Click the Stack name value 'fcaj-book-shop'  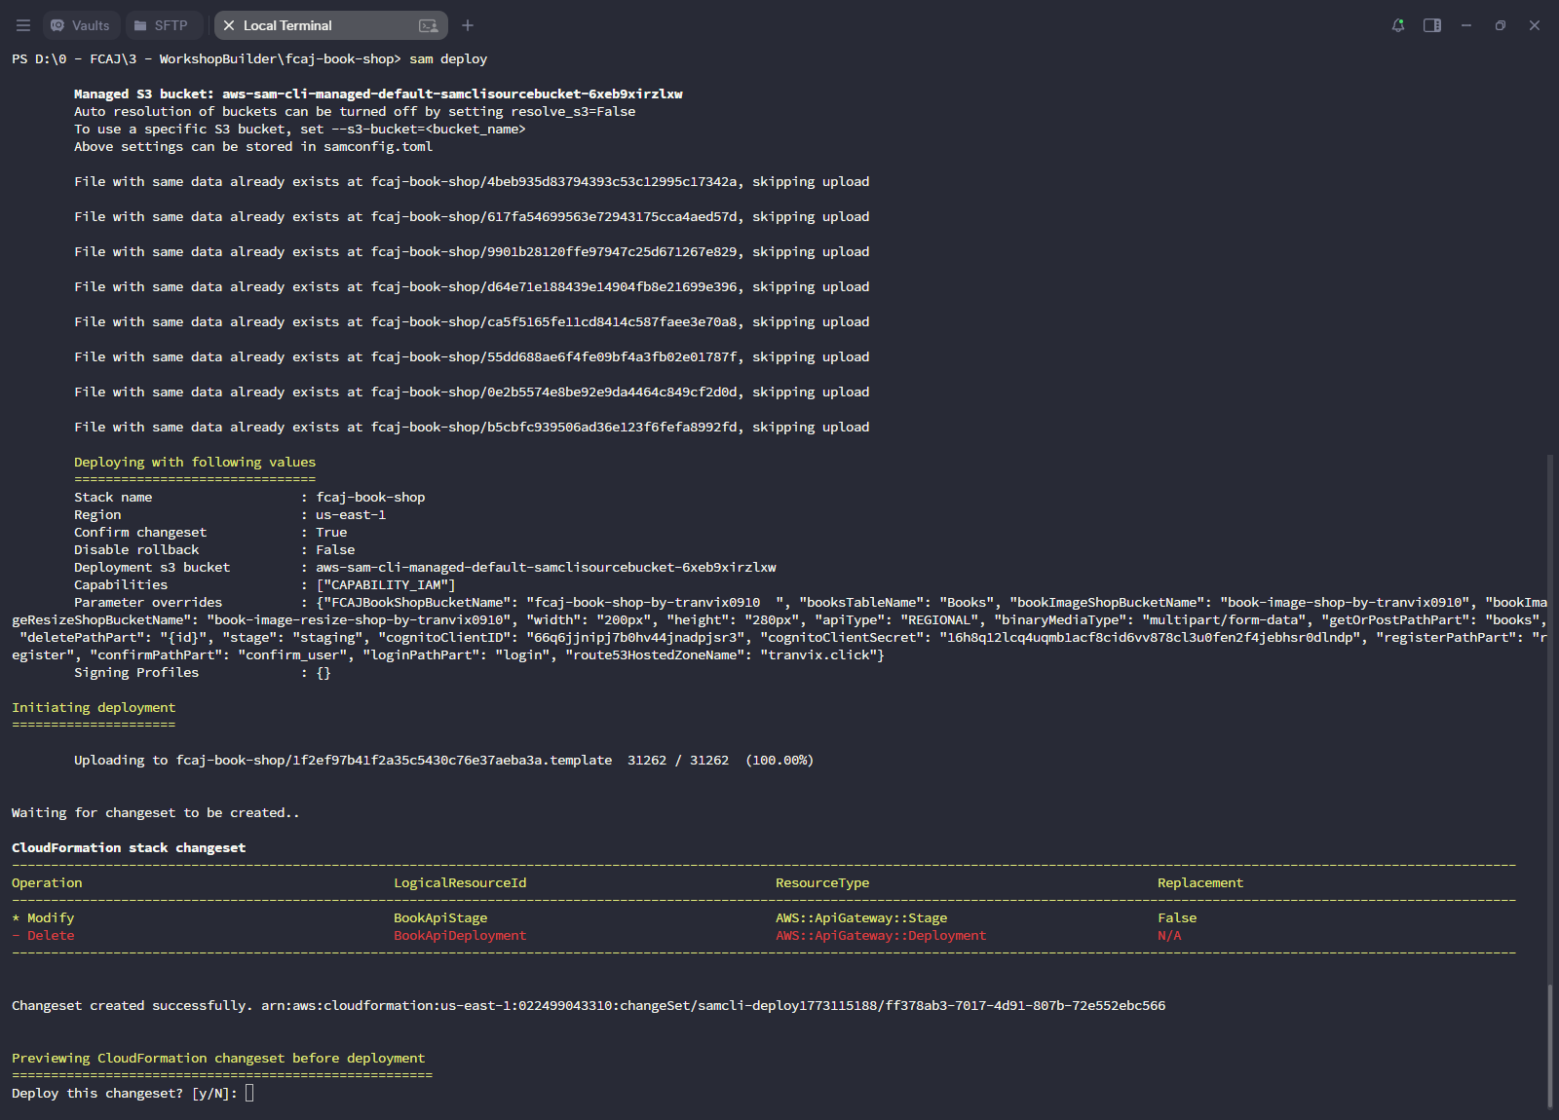tap(370, 497)
